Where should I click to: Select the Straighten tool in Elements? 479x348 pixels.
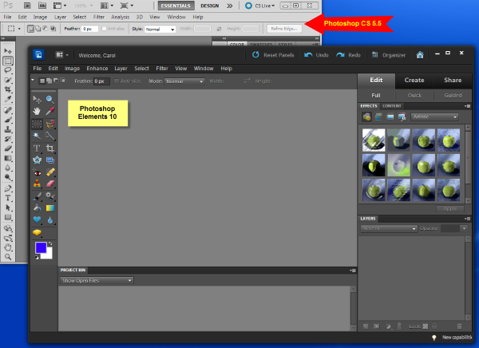pyautogui.click(x=50, y=160)
